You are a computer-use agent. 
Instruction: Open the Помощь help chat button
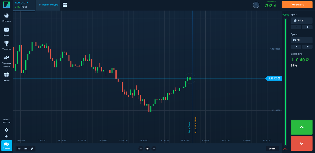coord(7,146)
